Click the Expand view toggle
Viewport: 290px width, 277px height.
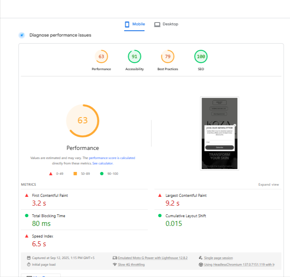click(268, 184)
